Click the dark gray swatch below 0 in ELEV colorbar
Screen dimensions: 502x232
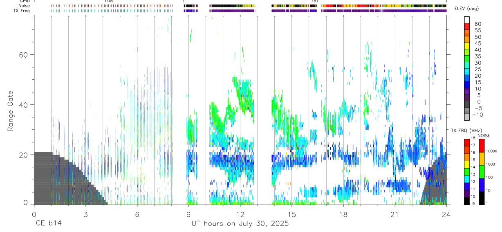(x=467, y=105)
